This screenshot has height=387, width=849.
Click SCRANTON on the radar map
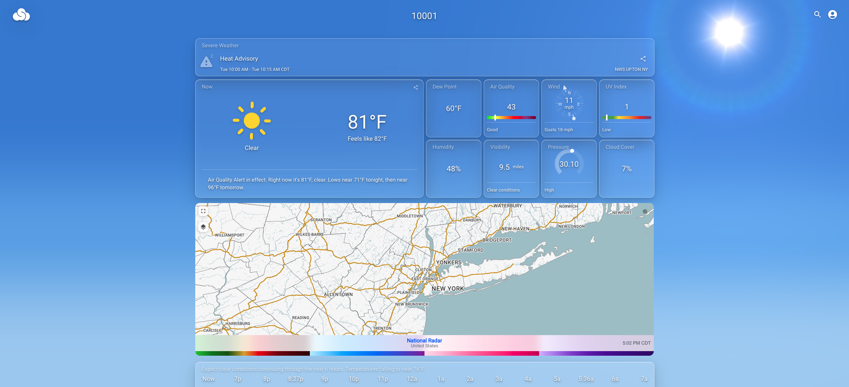click(321, 220)
